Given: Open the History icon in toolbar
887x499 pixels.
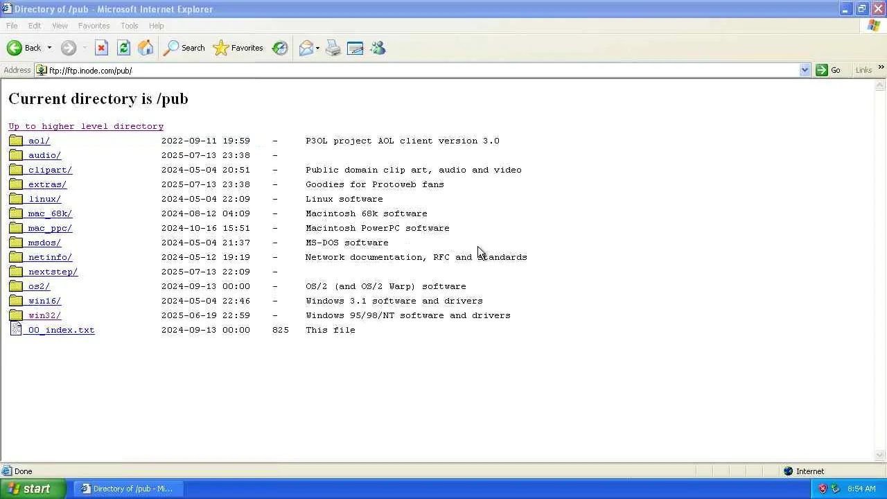Looking at the screenshot, I should pos(280,48).
